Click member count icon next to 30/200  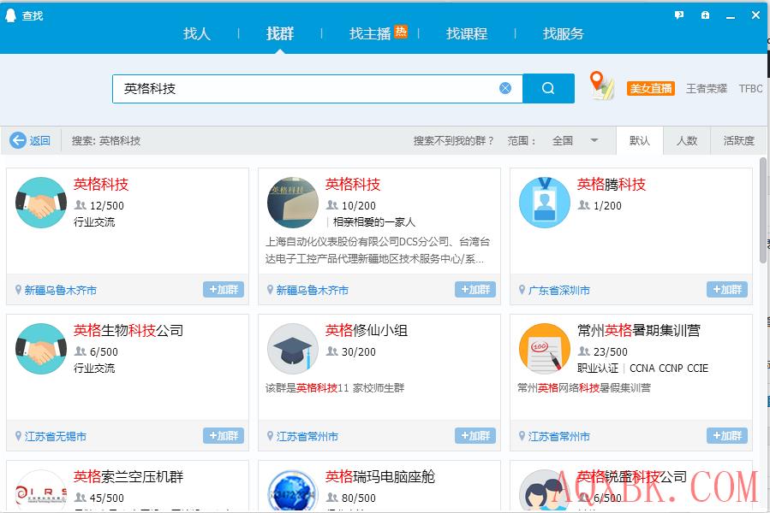(x=332, y=351)
